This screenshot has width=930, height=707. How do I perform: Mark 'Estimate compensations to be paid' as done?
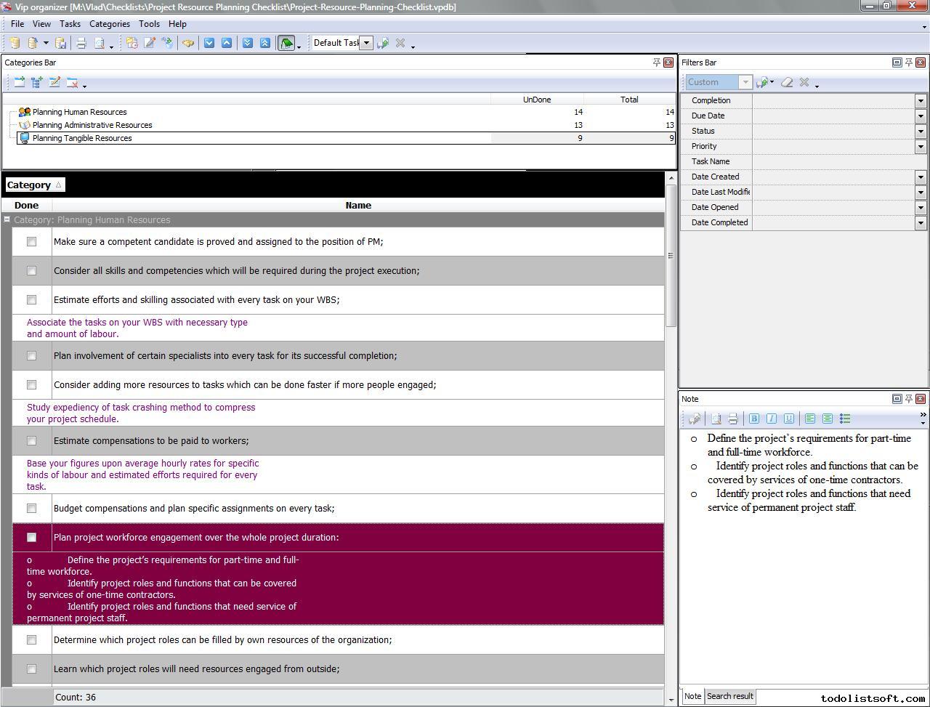point(31,441)
